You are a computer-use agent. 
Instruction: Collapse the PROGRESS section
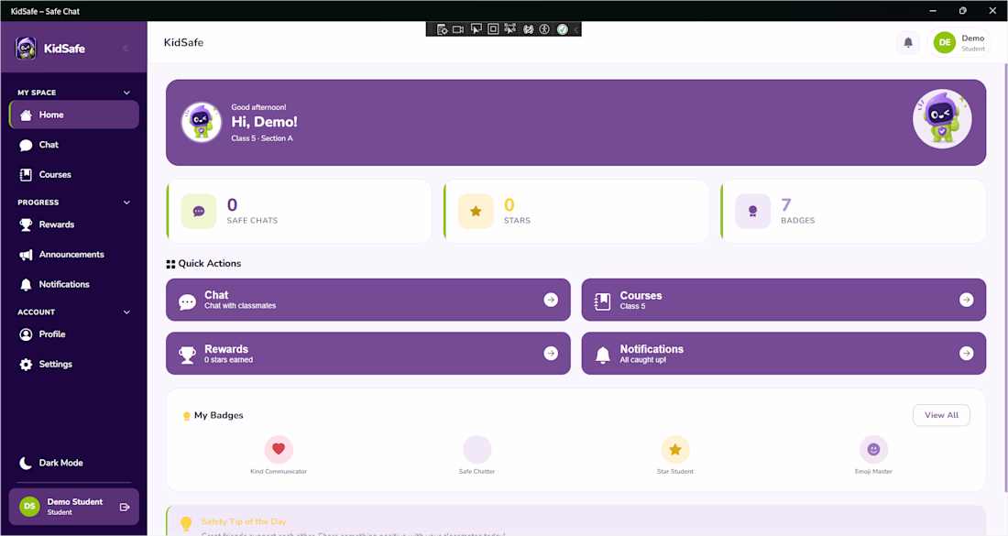coord(126,202)
